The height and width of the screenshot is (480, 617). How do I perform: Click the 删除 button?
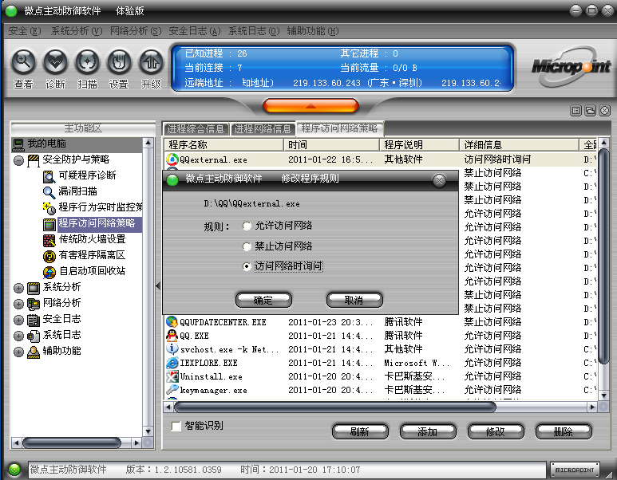564,431
